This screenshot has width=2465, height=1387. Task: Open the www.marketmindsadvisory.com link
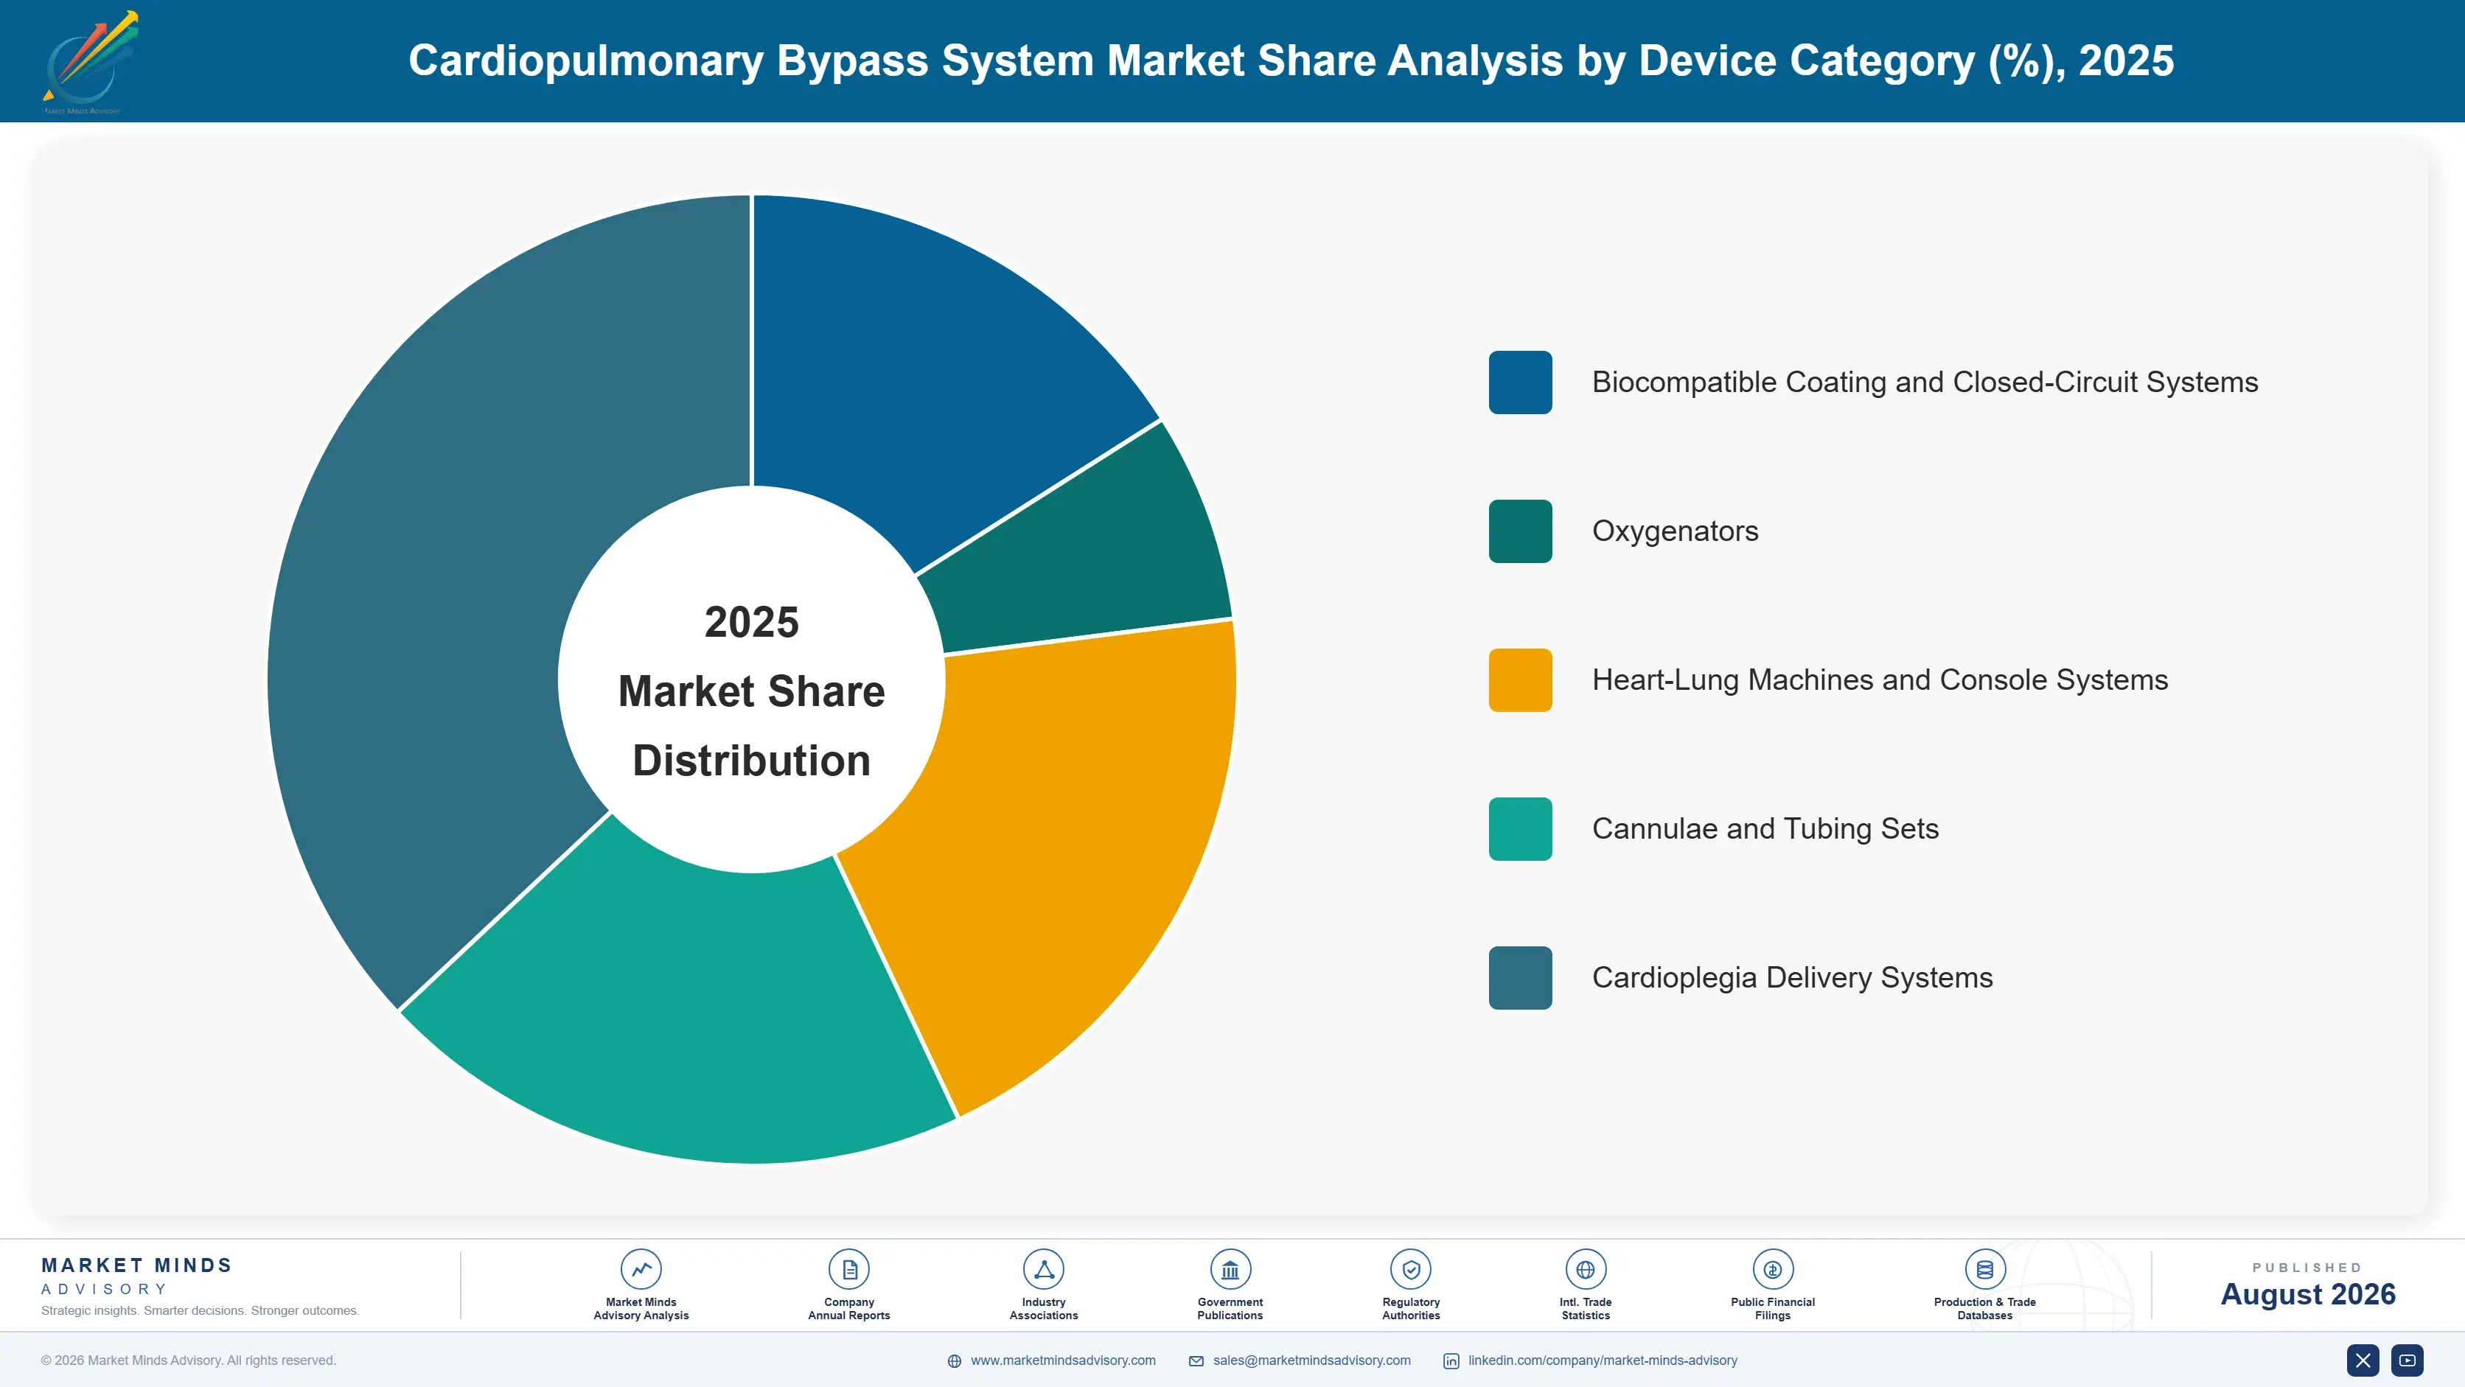coord(1062,1360)
